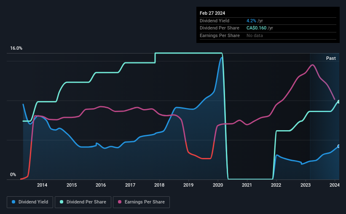Click the Feb 27 2024 tooltip date
Image resolution: width=346 pixels, height=214 pixels.
click(212, 13)
